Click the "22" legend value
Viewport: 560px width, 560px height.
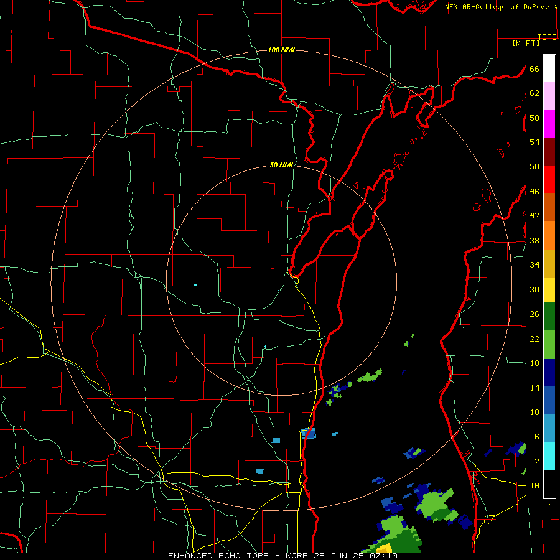click(534, 338)
